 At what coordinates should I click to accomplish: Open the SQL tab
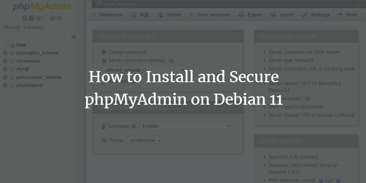point(140,15)
